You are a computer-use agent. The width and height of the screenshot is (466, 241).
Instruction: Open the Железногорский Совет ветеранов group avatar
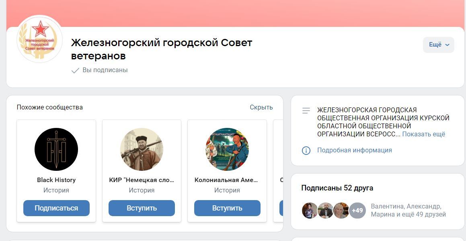click(x=39, y=39)
